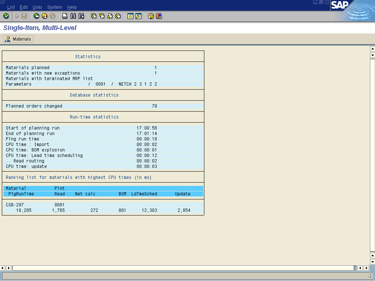
Task: Click the top scrollbar down arrow
Action: pyautogui.click(x=372, y=55)
